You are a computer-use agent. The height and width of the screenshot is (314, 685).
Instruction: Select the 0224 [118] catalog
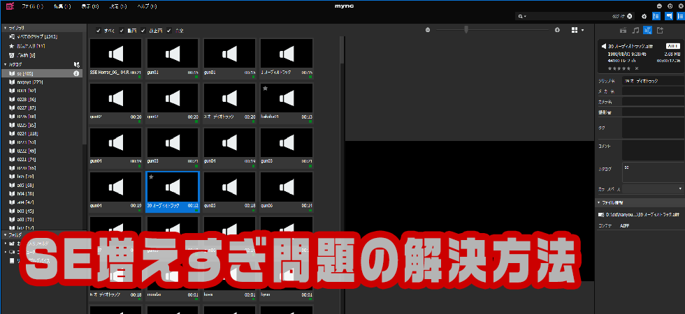[x=41, y=133]
